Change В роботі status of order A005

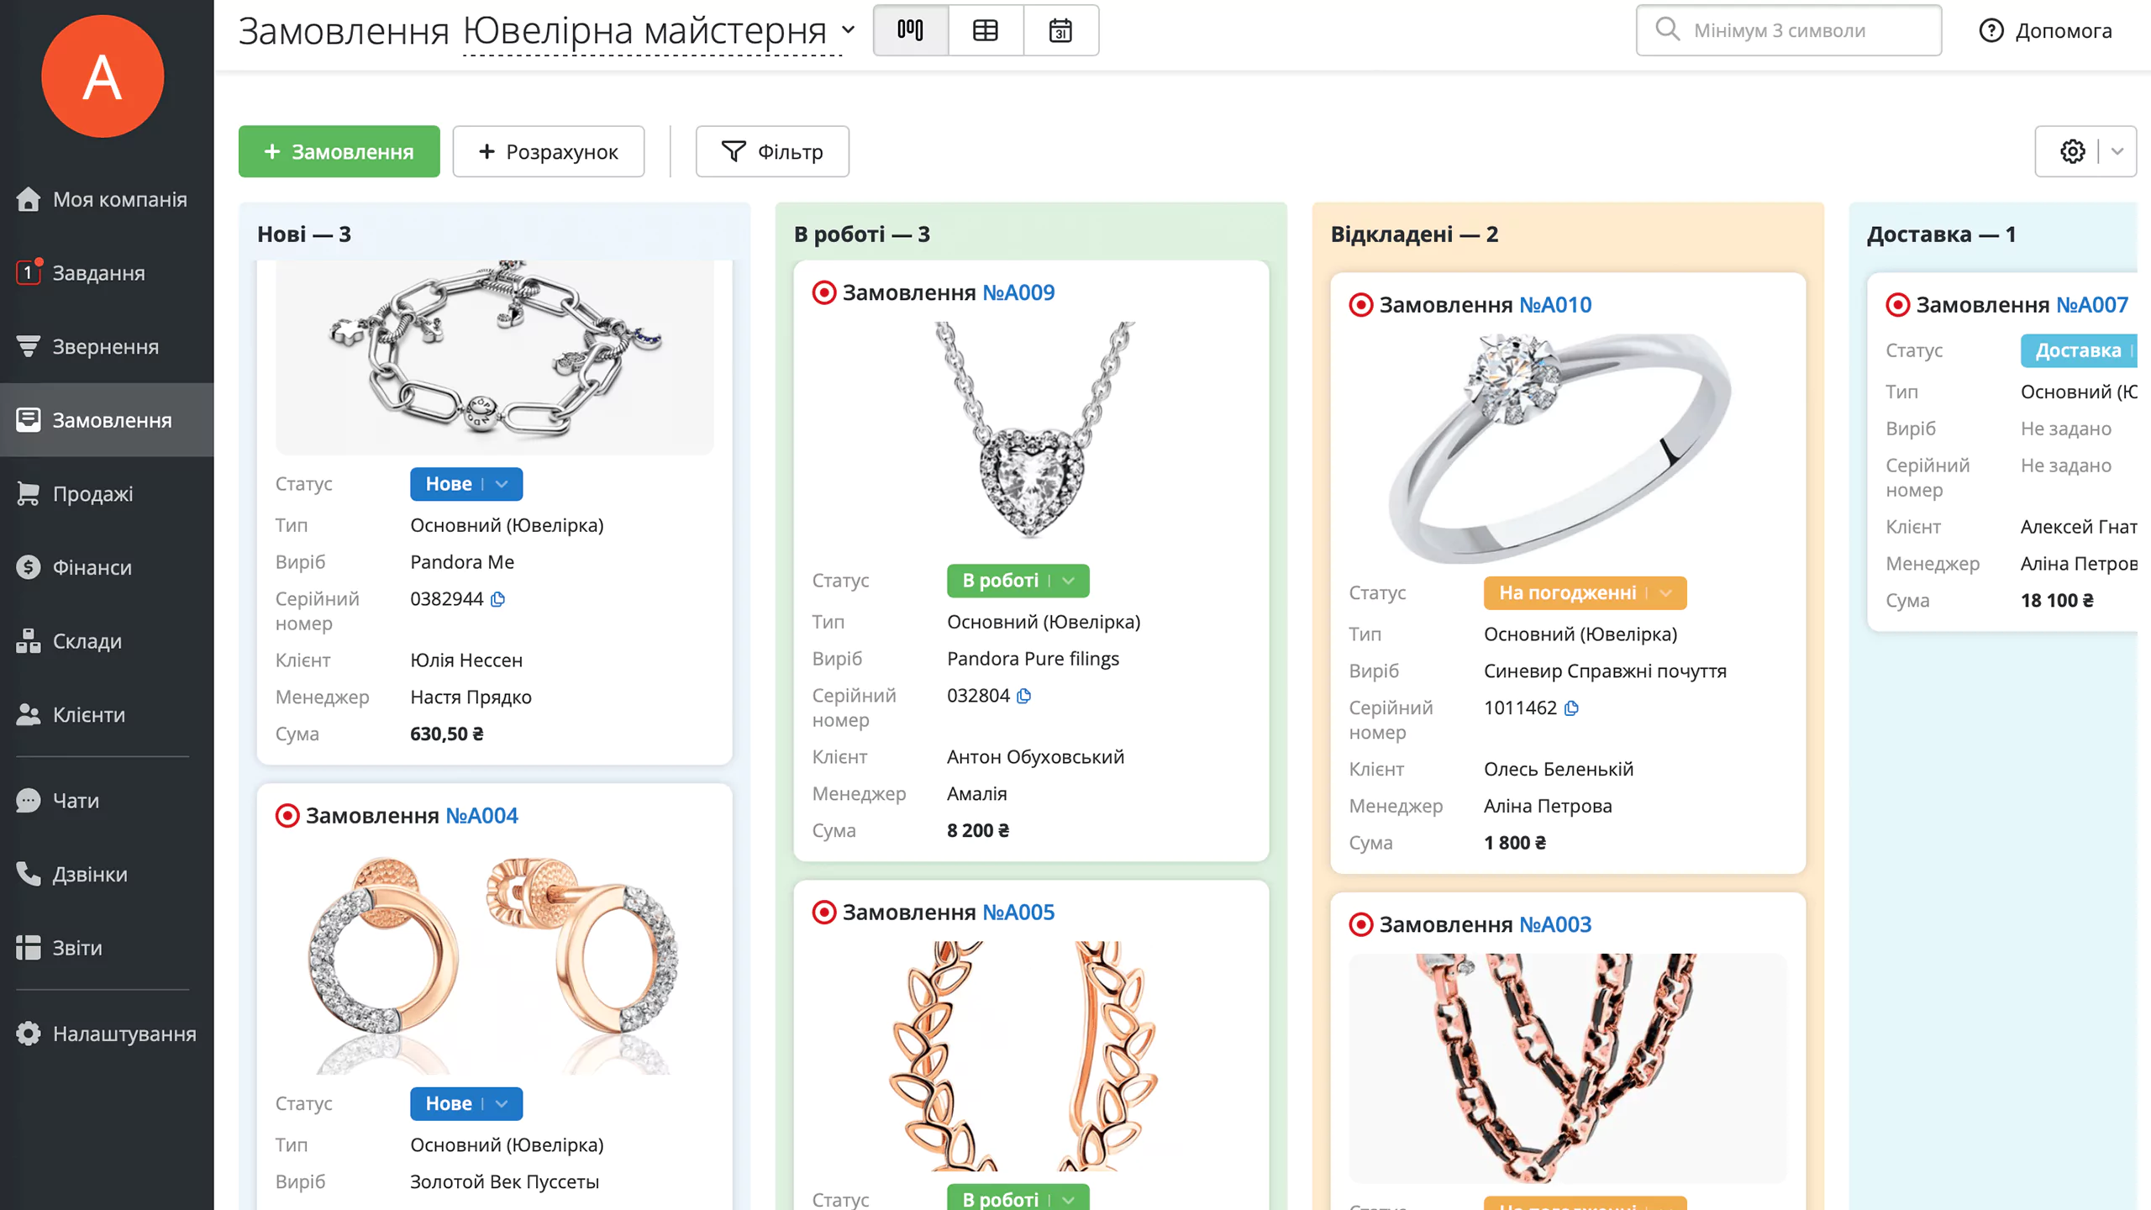(x=1018, y=1198)
